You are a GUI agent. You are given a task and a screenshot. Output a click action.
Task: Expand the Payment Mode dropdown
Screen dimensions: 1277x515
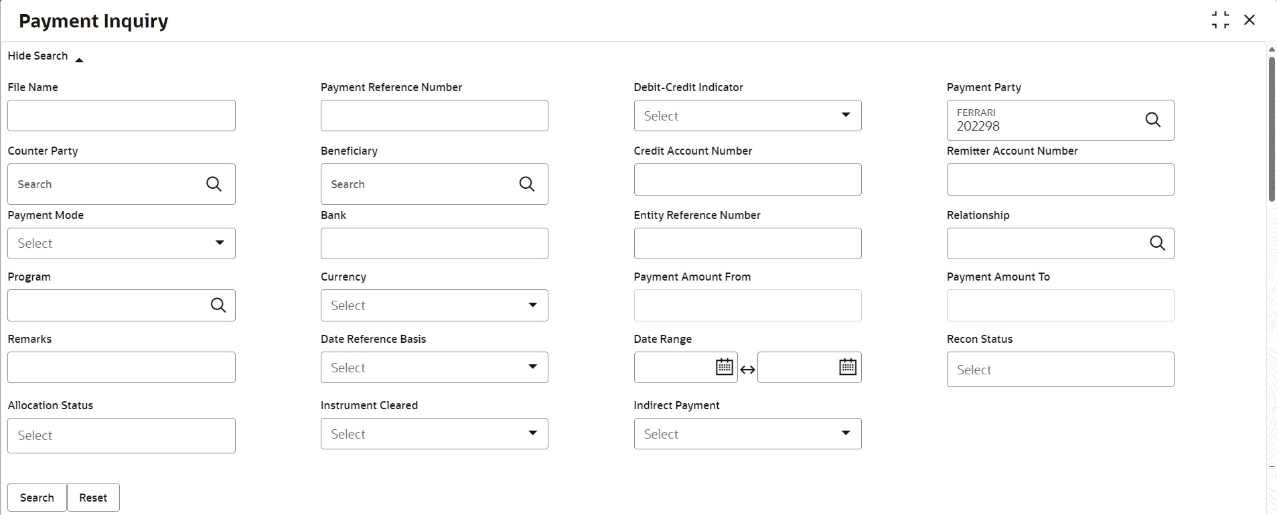click(x=121, y=243)
